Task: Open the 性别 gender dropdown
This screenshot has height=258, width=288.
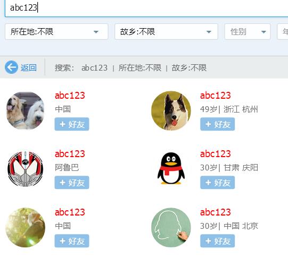Action: pos(248,31)
